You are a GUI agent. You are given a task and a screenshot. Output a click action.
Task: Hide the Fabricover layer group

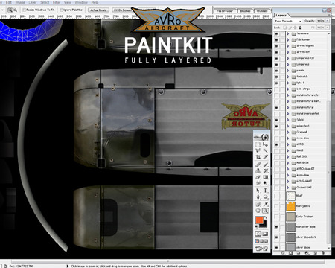(276, 39)
